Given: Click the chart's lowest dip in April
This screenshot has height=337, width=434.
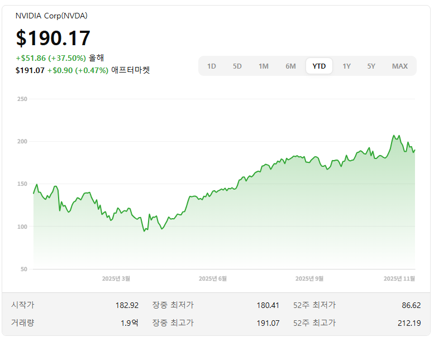Looking at the screenshot, I should click(144, 231).
